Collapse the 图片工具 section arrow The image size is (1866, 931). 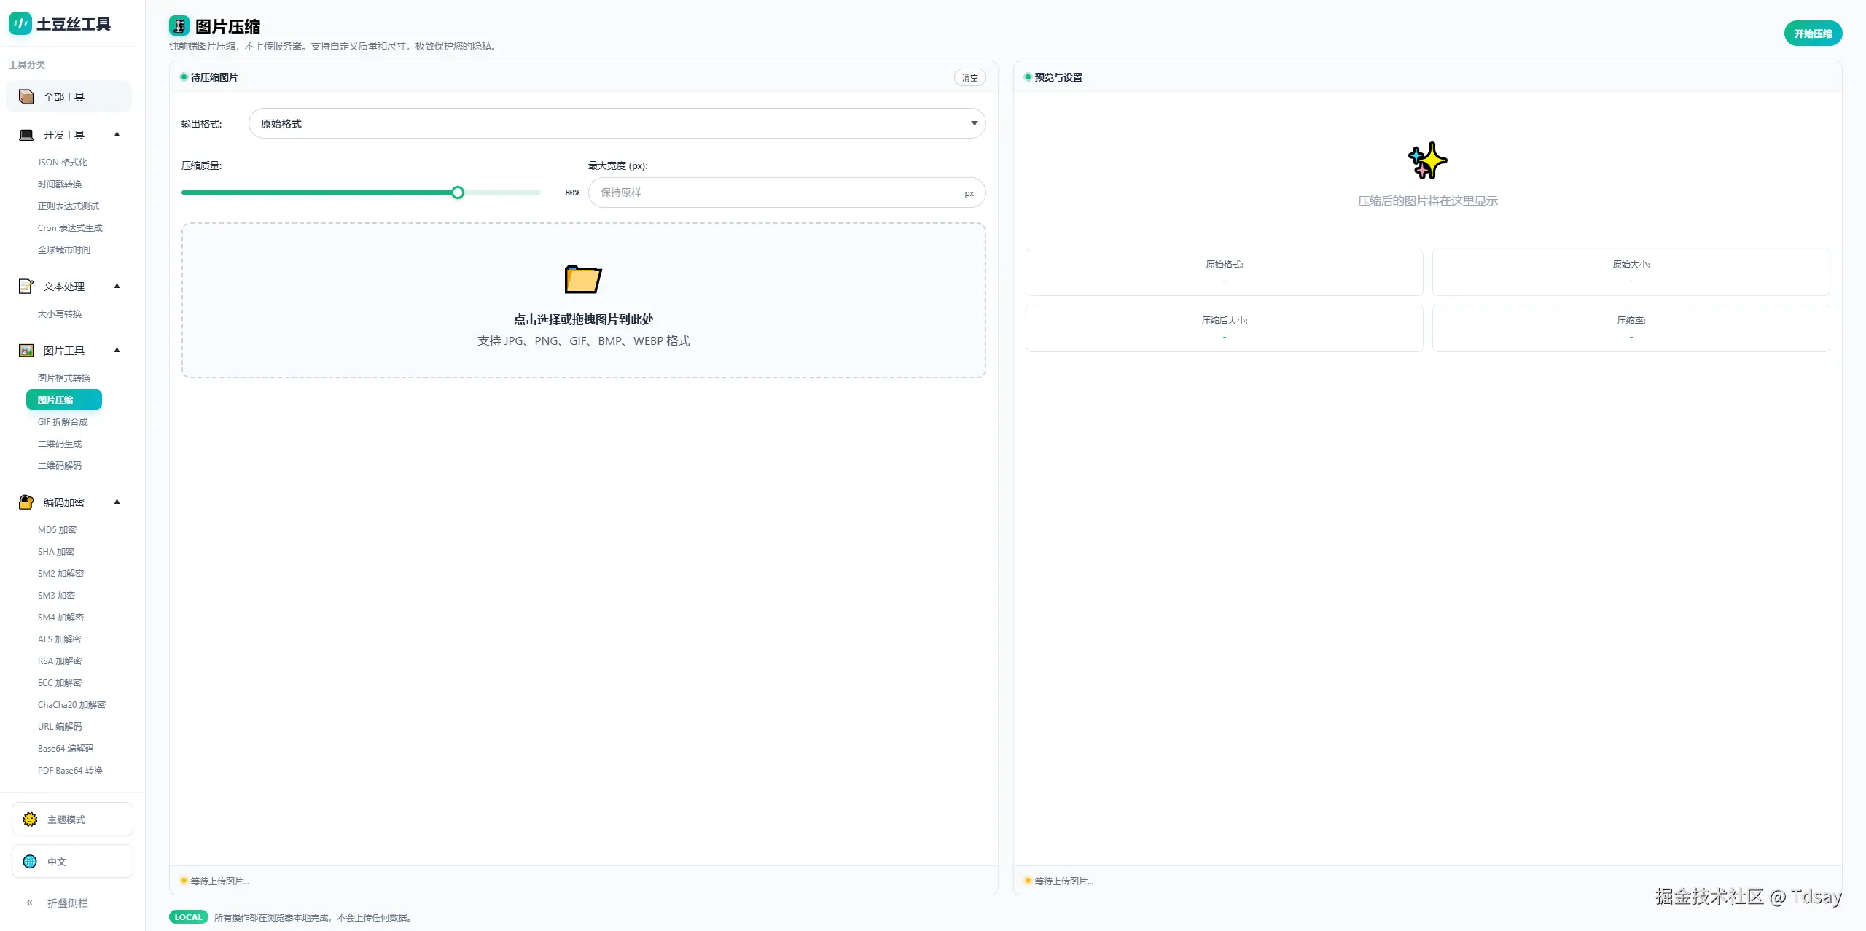click(117, 351)
